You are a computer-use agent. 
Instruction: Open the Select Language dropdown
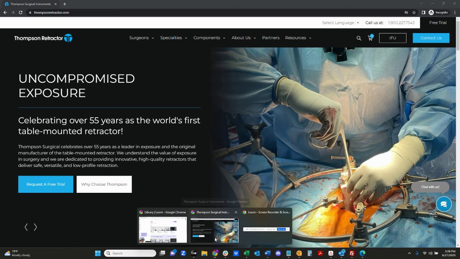coord(340,23)
